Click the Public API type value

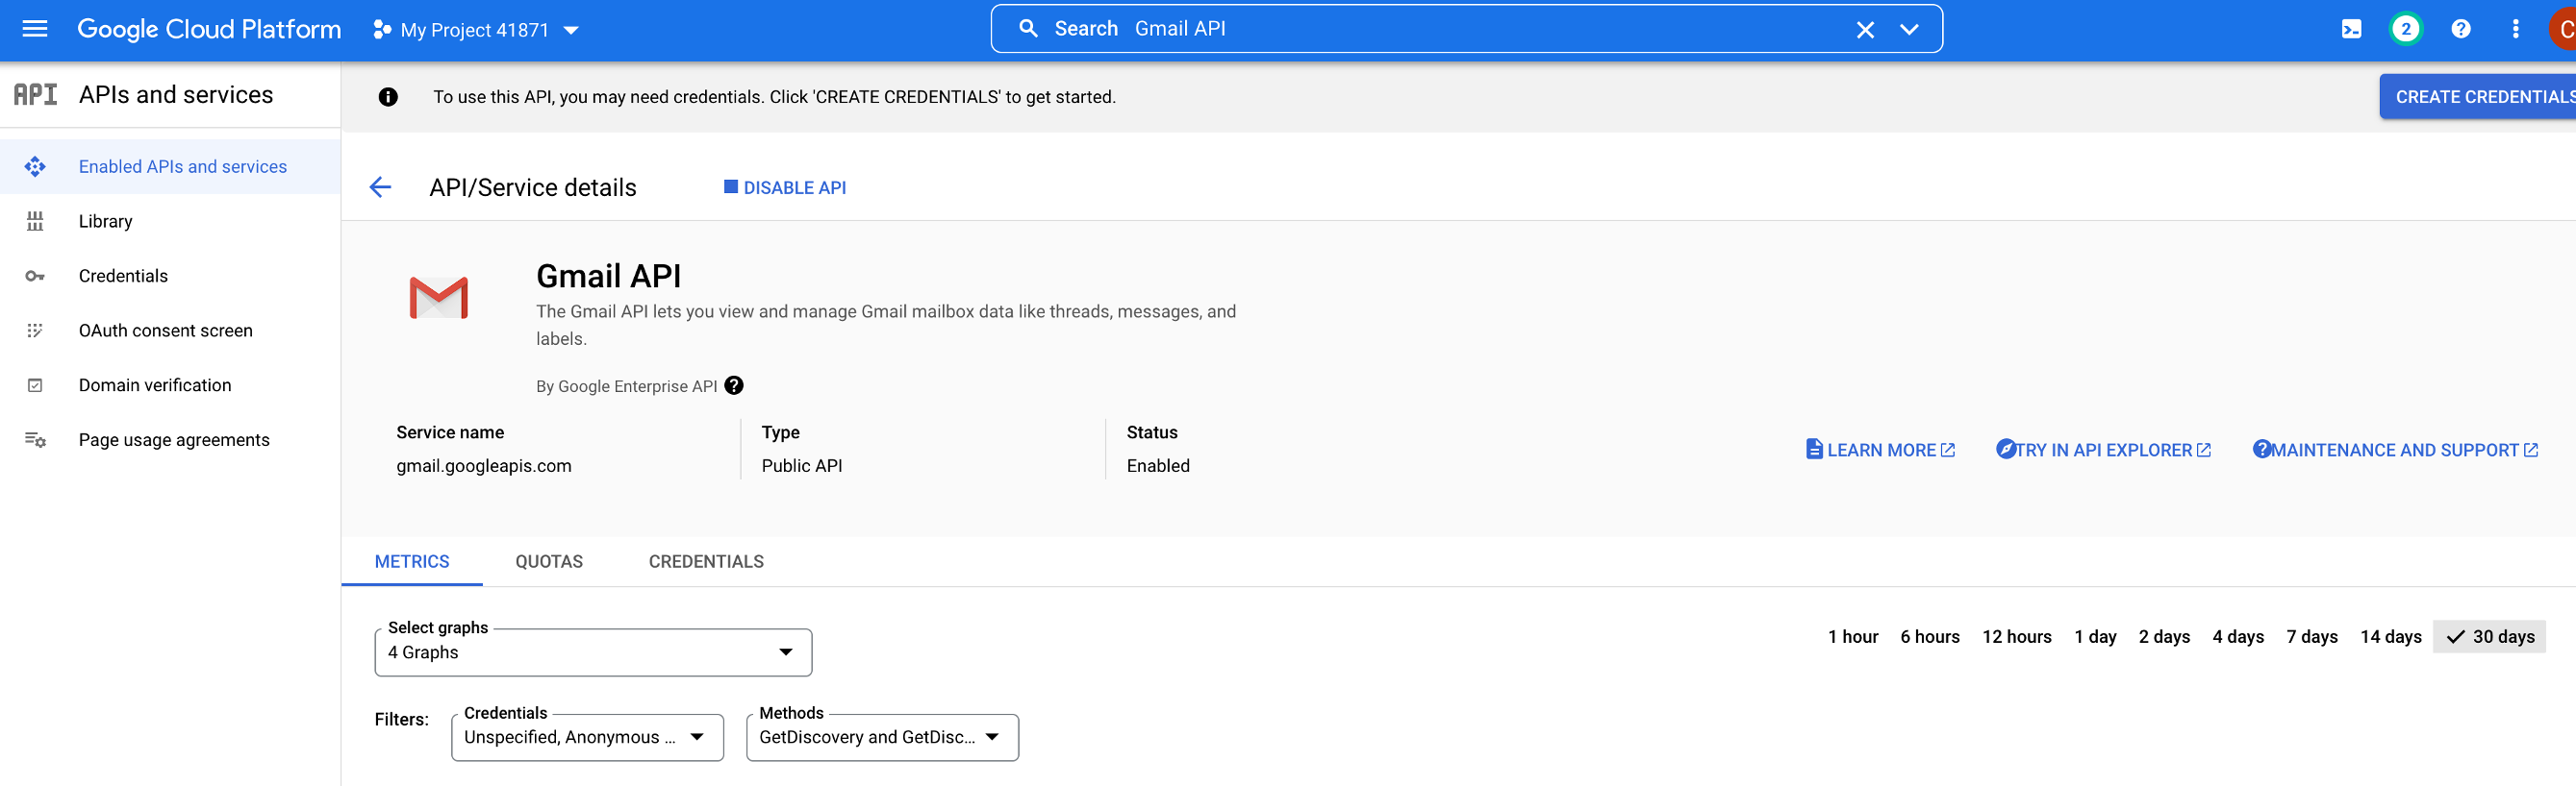point(802,466)
